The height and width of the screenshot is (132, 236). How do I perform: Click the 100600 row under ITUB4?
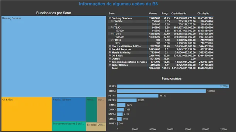click(119, 37)
